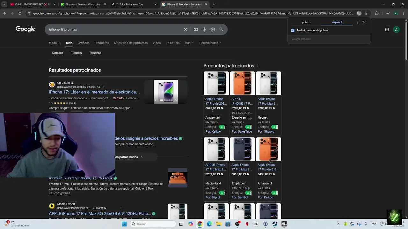Open the media control icon in Chrome toolbar
Image resolution: width=408 pixels, height=229 pixels.
(x=388, y=13)
